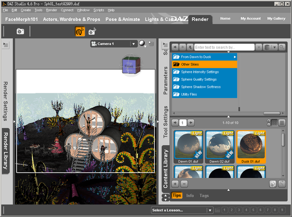
Task: Click the grayed page icon at bottom right
Action: coord(282,184)
